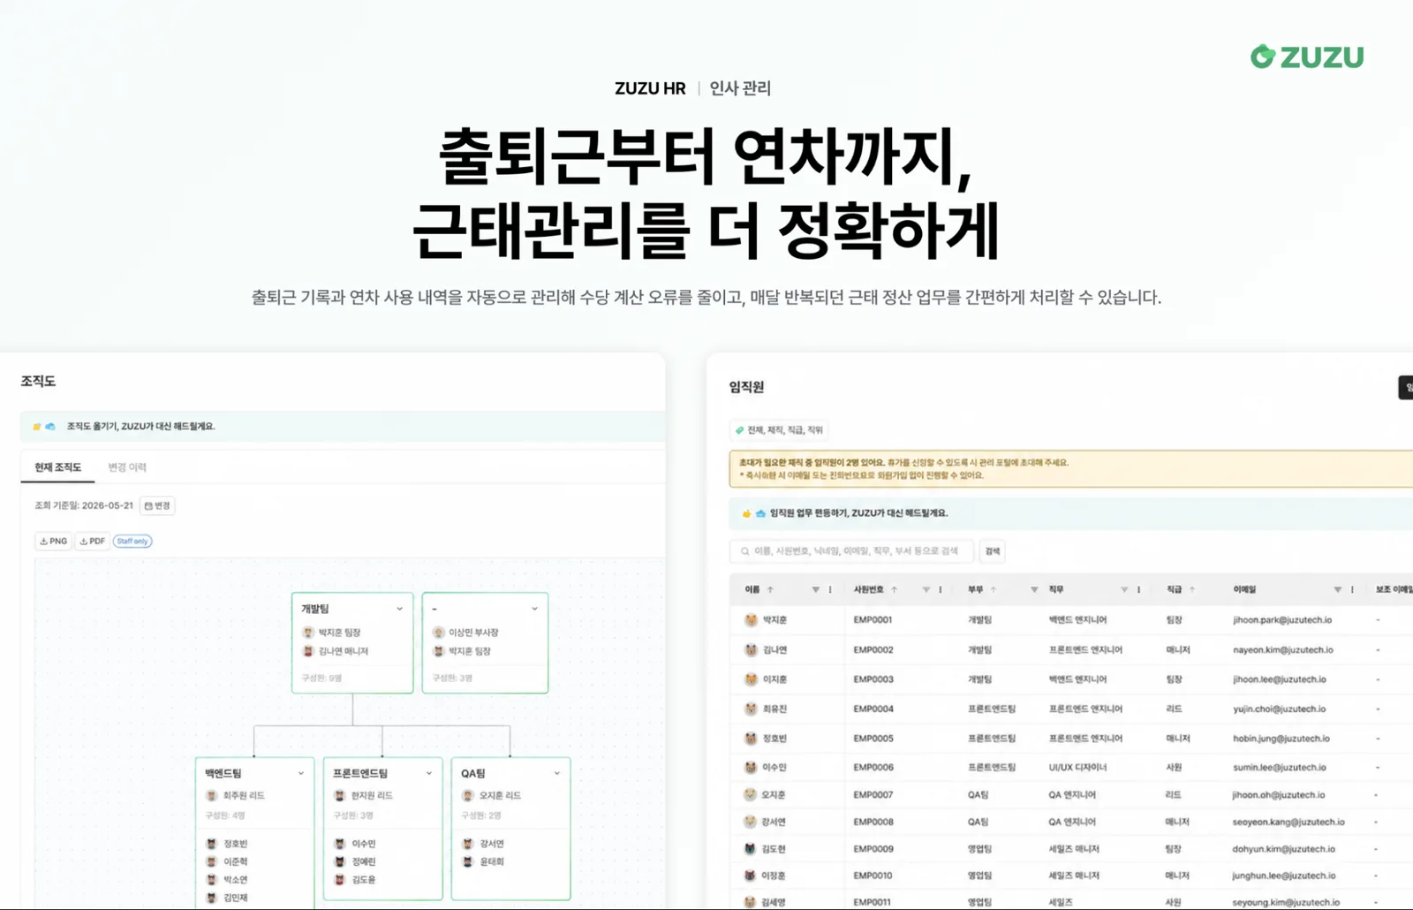Click avatar of 박지훈 in employee table
Viewport: 1413px width, 910px height.
[751, 620]
